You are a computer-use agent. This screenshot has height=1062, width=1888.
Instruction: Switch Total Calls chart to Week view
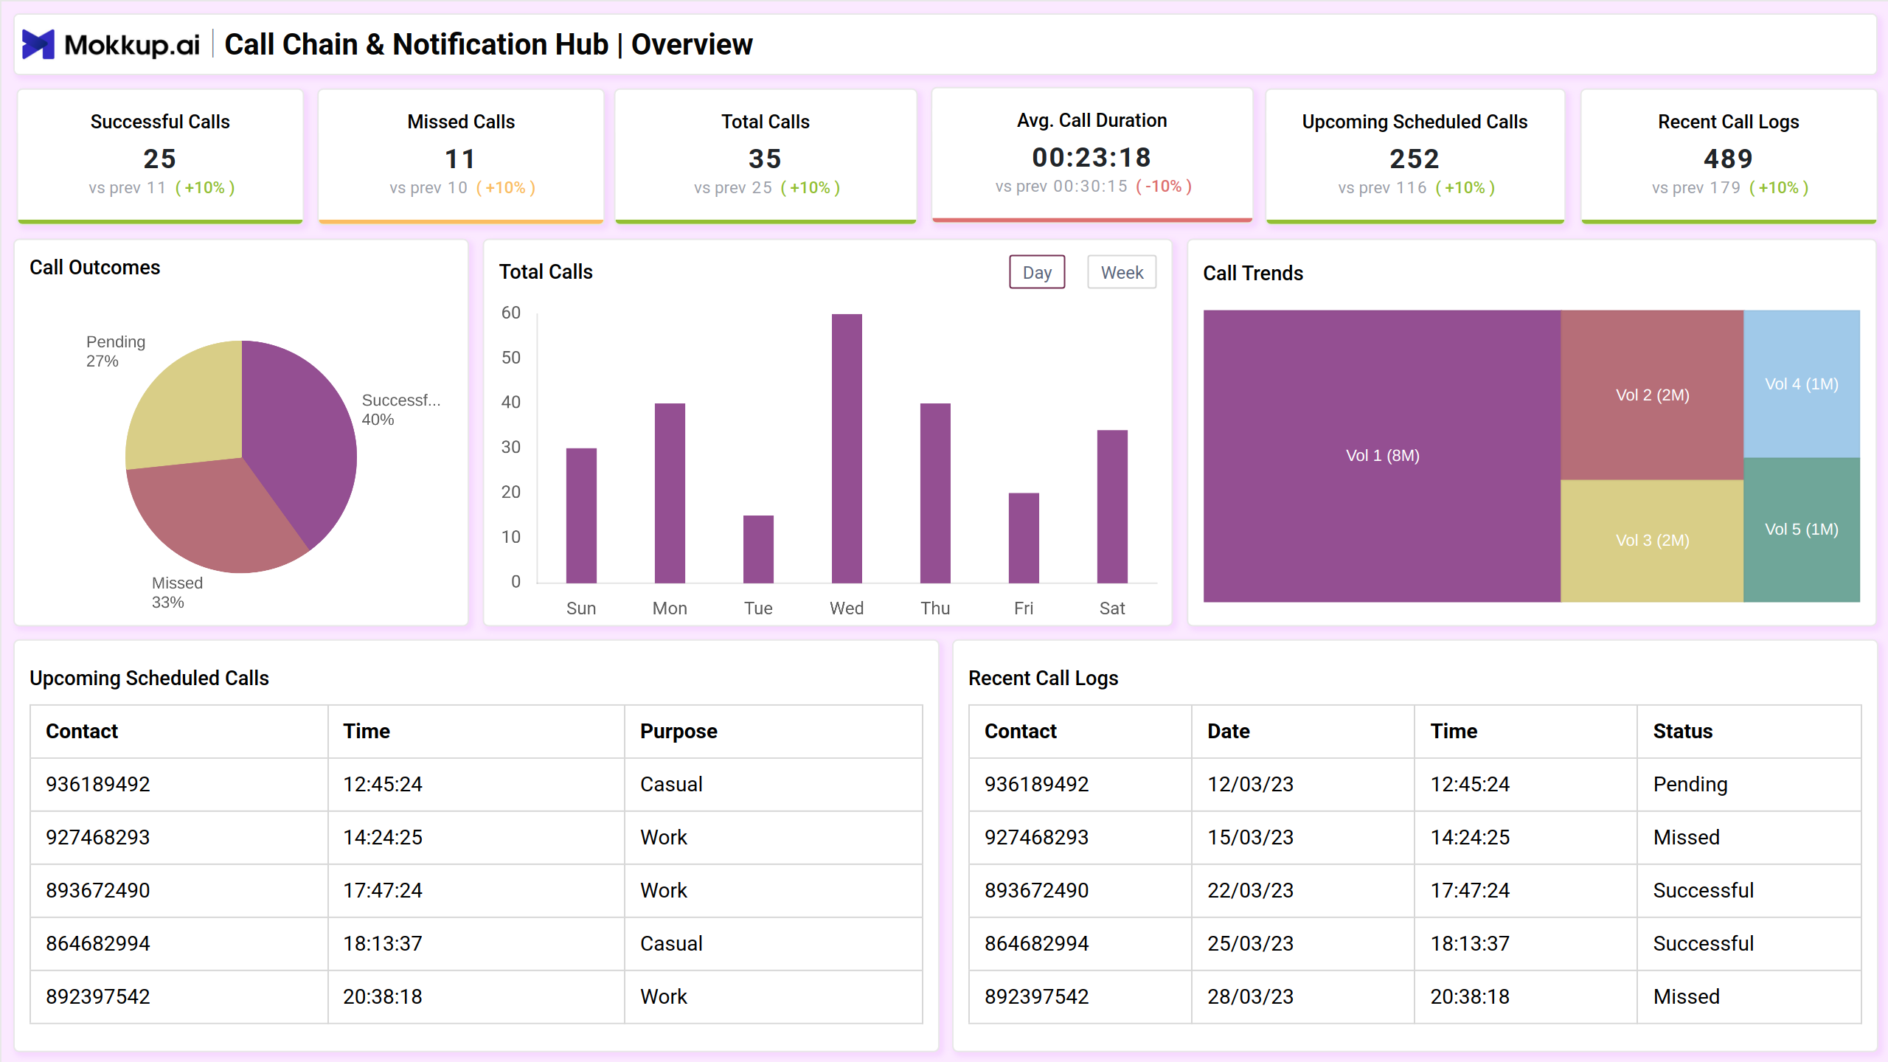tap(1122, 272)
